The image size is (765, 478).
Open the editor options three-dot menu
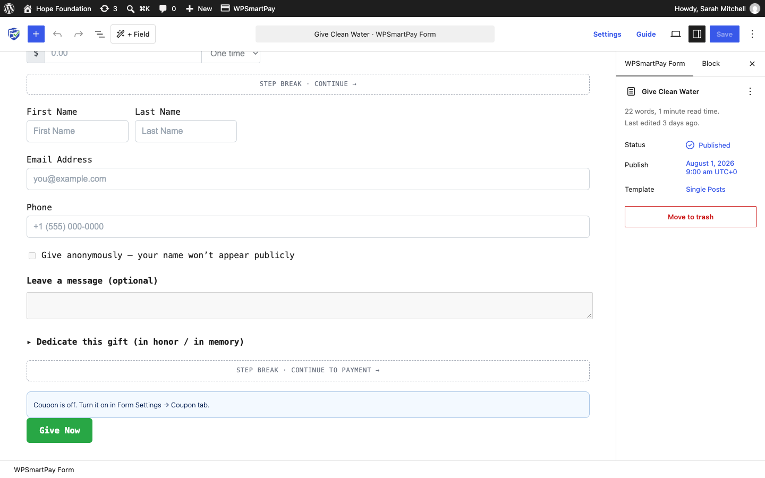(752, 34)
